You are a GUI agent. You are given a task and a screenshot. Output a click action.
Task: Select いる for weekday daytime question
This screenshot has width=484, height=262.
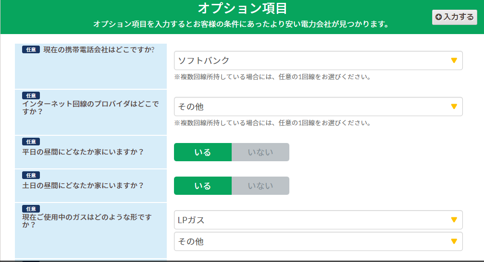(202, 152)
